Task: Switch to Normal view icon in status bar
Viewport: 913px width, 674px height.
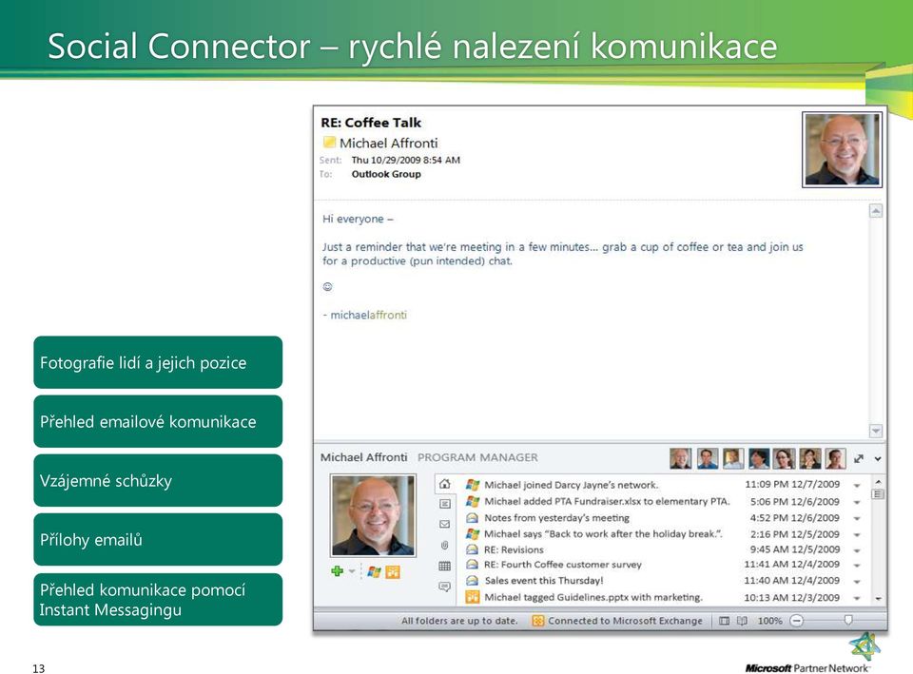Action: (x=724, y=621)
